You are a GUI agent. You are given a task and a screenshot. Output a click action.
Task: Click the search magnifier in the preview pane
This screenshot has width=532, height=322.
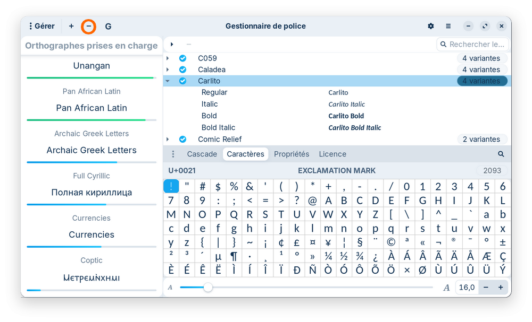point(501,154)
